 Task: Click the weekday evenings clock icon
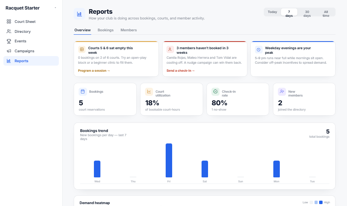(x=258, y=50)
